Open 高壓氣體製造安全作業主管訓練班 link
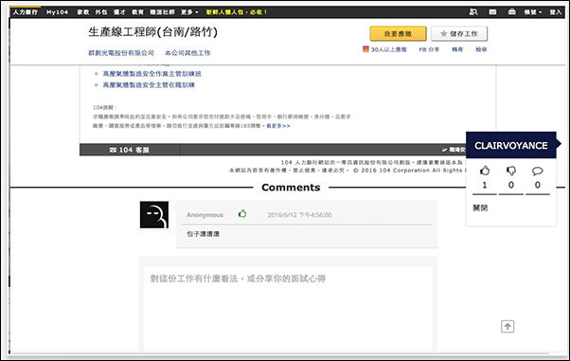Screen dimensions: 570x361 (151, 74)
